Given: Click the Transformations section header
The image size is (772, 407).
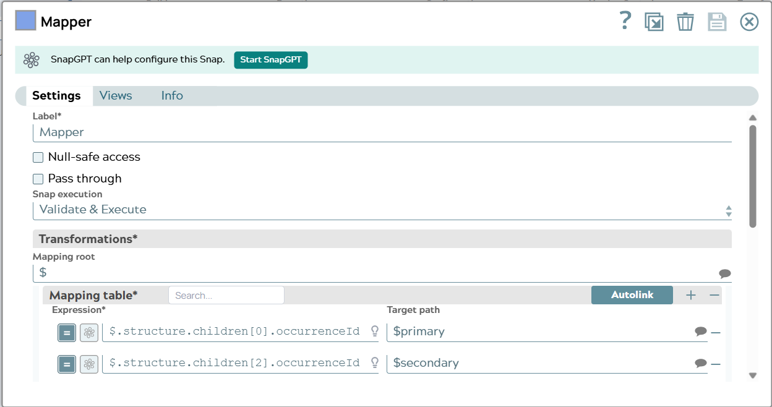Looking at the screenshot, I should (x=382, y=239).
